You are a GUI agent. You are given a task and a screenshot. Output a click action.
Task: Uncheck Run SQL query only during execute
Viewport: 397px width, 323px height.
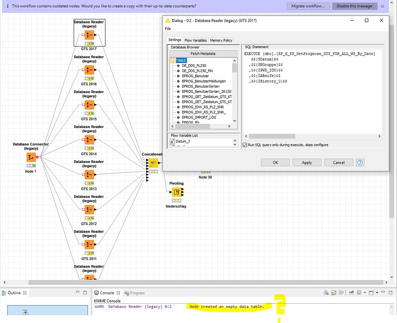245,144
